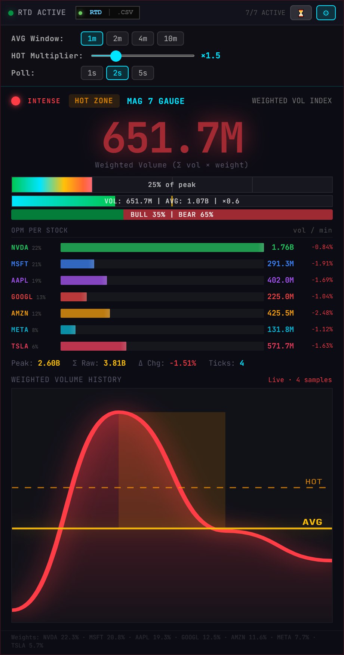
Task: Click the 25% of peak gauge bar
Action: click(x=172, y=185)
